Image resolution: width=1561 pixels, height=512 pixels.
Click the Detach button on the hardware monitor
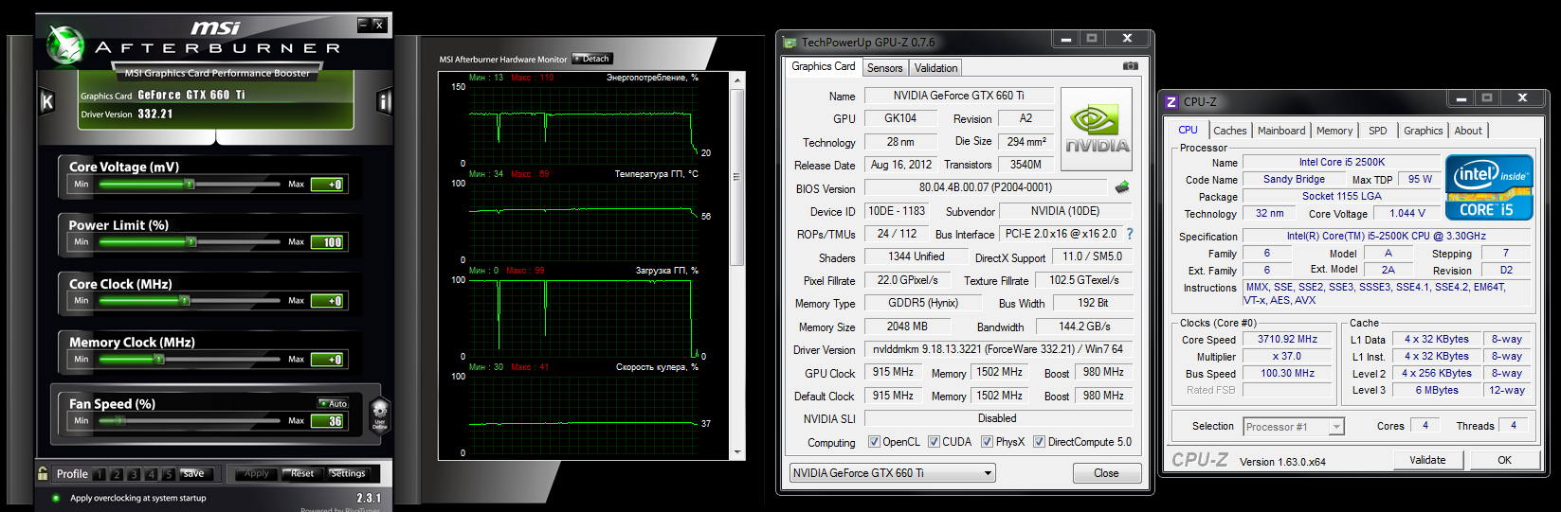(592, 59)
